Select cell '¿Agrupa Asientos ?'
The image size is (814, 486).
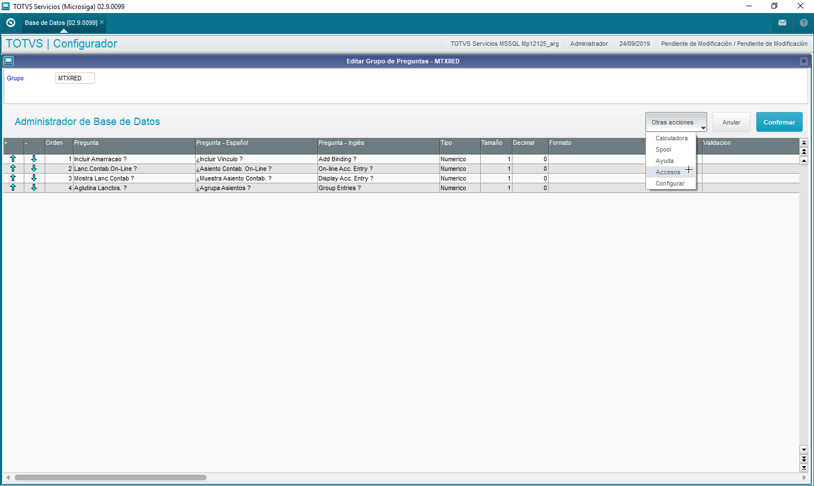tap(256, 188)
